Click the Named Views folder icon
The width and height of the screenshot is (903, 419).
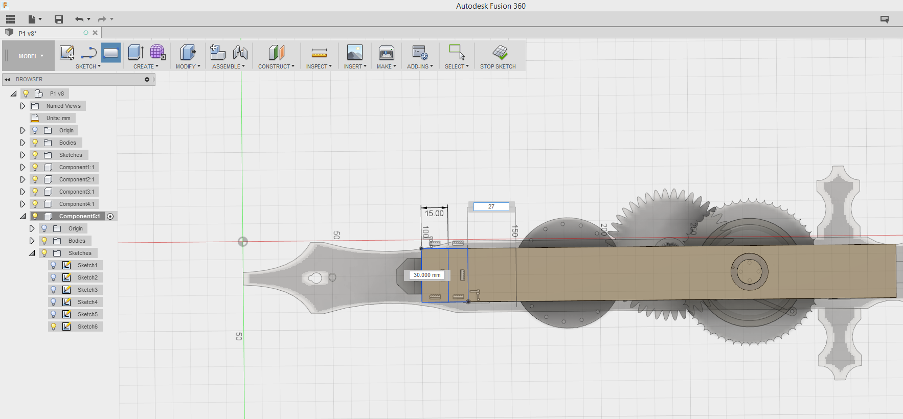(35, 106)
